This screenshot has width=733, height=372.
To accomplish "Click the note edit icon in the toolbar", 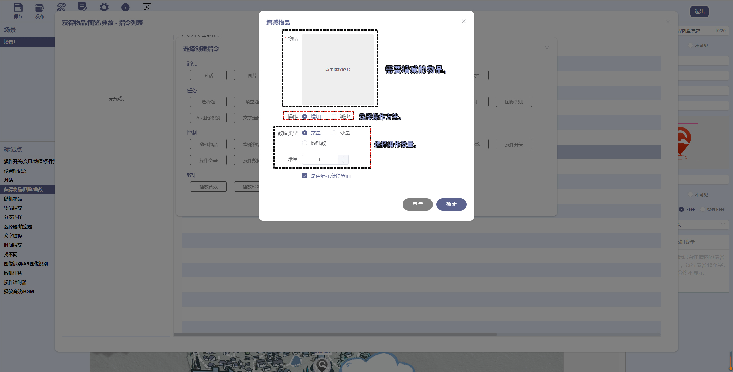I will [x=82, y=7].
